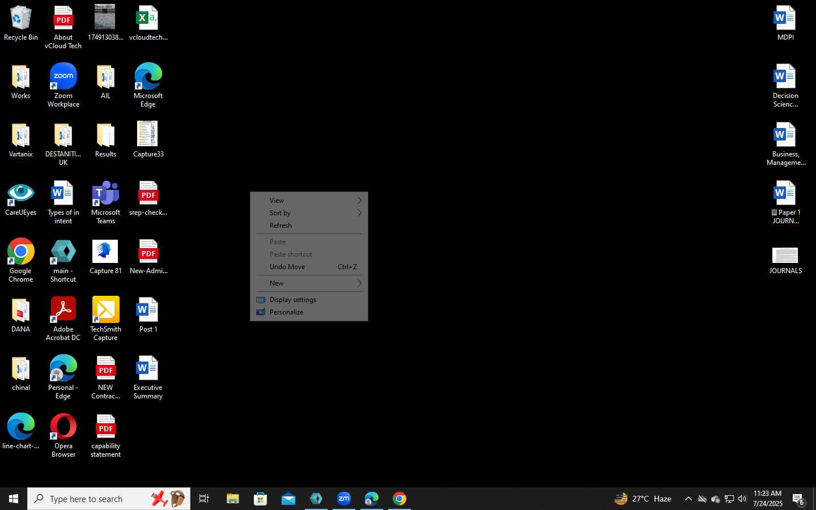Expand the View submenu in context menu
This screenshot has height=510, width=816.
pyautogui.click(x=309, y=201)
